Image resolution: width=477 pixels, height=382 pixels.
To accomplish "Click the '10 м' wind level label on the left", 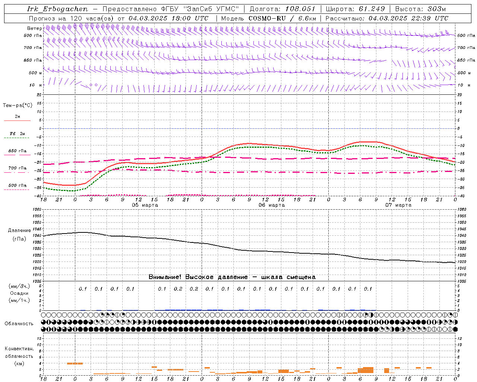I will tap(36, 85).
